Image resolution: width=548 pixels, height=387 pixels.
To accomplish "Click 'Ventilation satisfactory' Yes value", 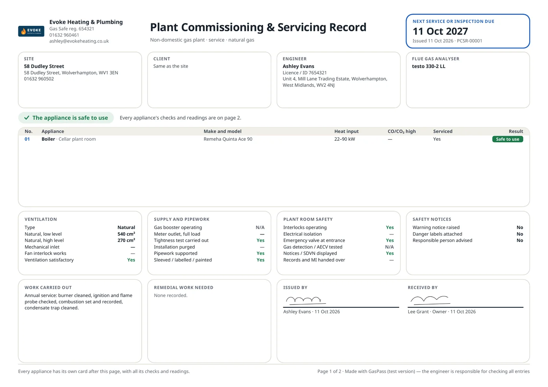I will click(131, 260).
